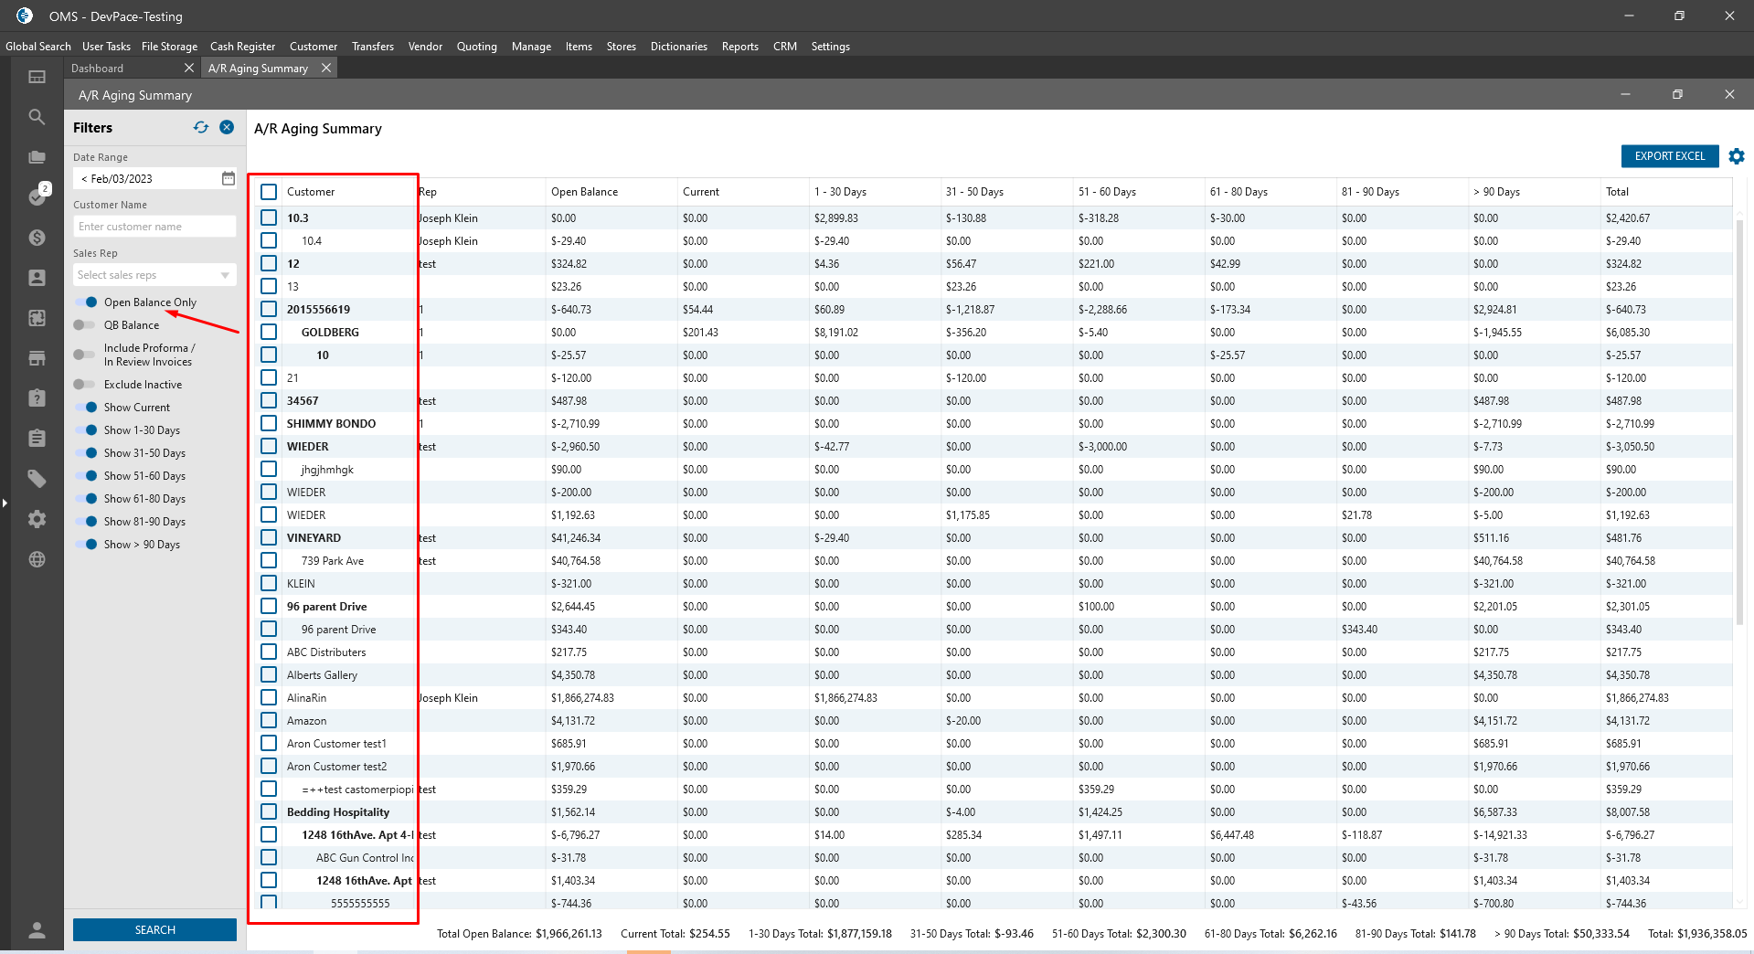Open the storefront icon in the sidebar
The height and width of the screenshot is (954, 1754).
coord(37,358)
